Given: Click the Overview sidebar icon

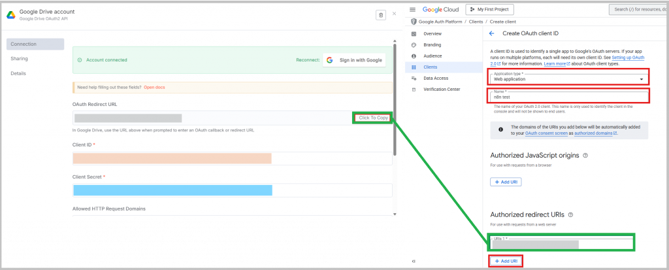Looking at the screenshot, I should click(414, 34).
